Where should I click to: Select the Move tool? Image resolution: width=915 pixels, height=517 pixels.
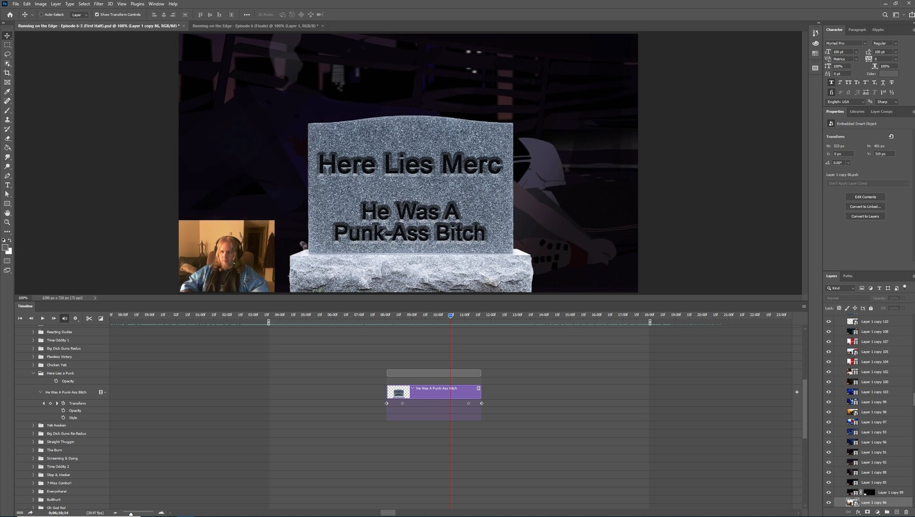[x=7, y=35]
